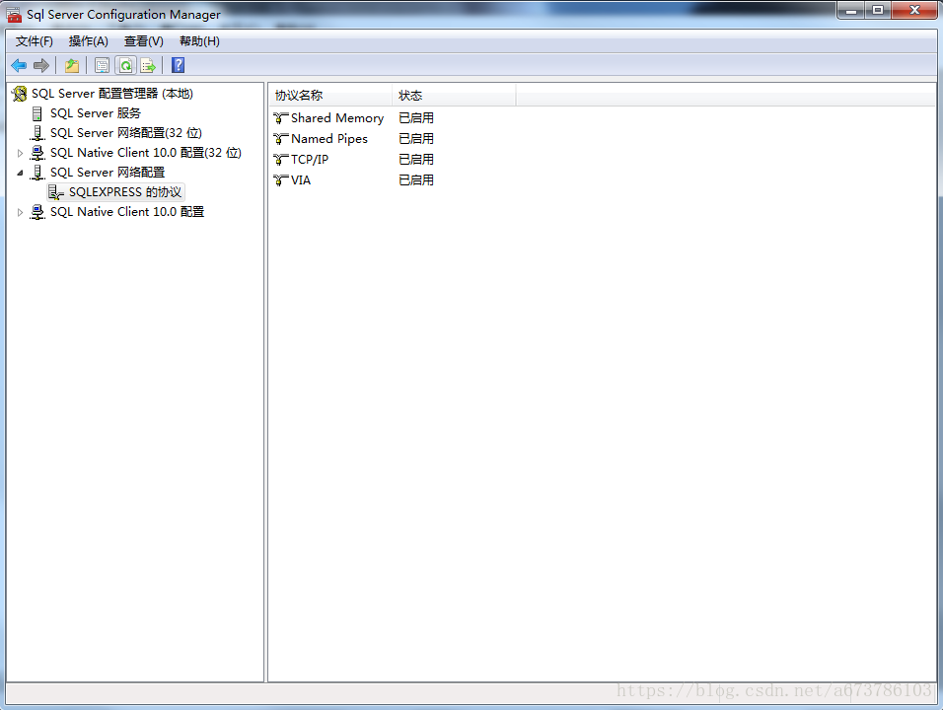943x710 pixels.
Task: Click the title bar application icon
Action: [x=14, y=15]
